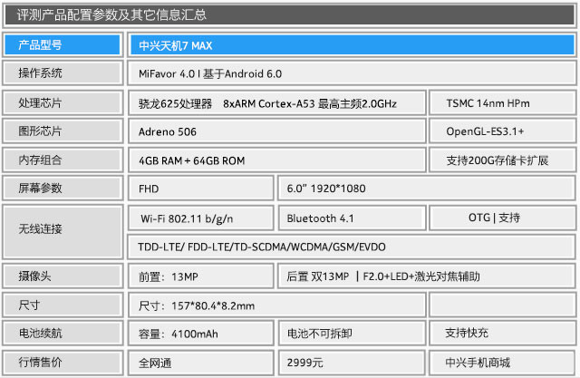
Task: Click the OpenGL-ES3.1+ cell
Action: (x=502, y=131)
